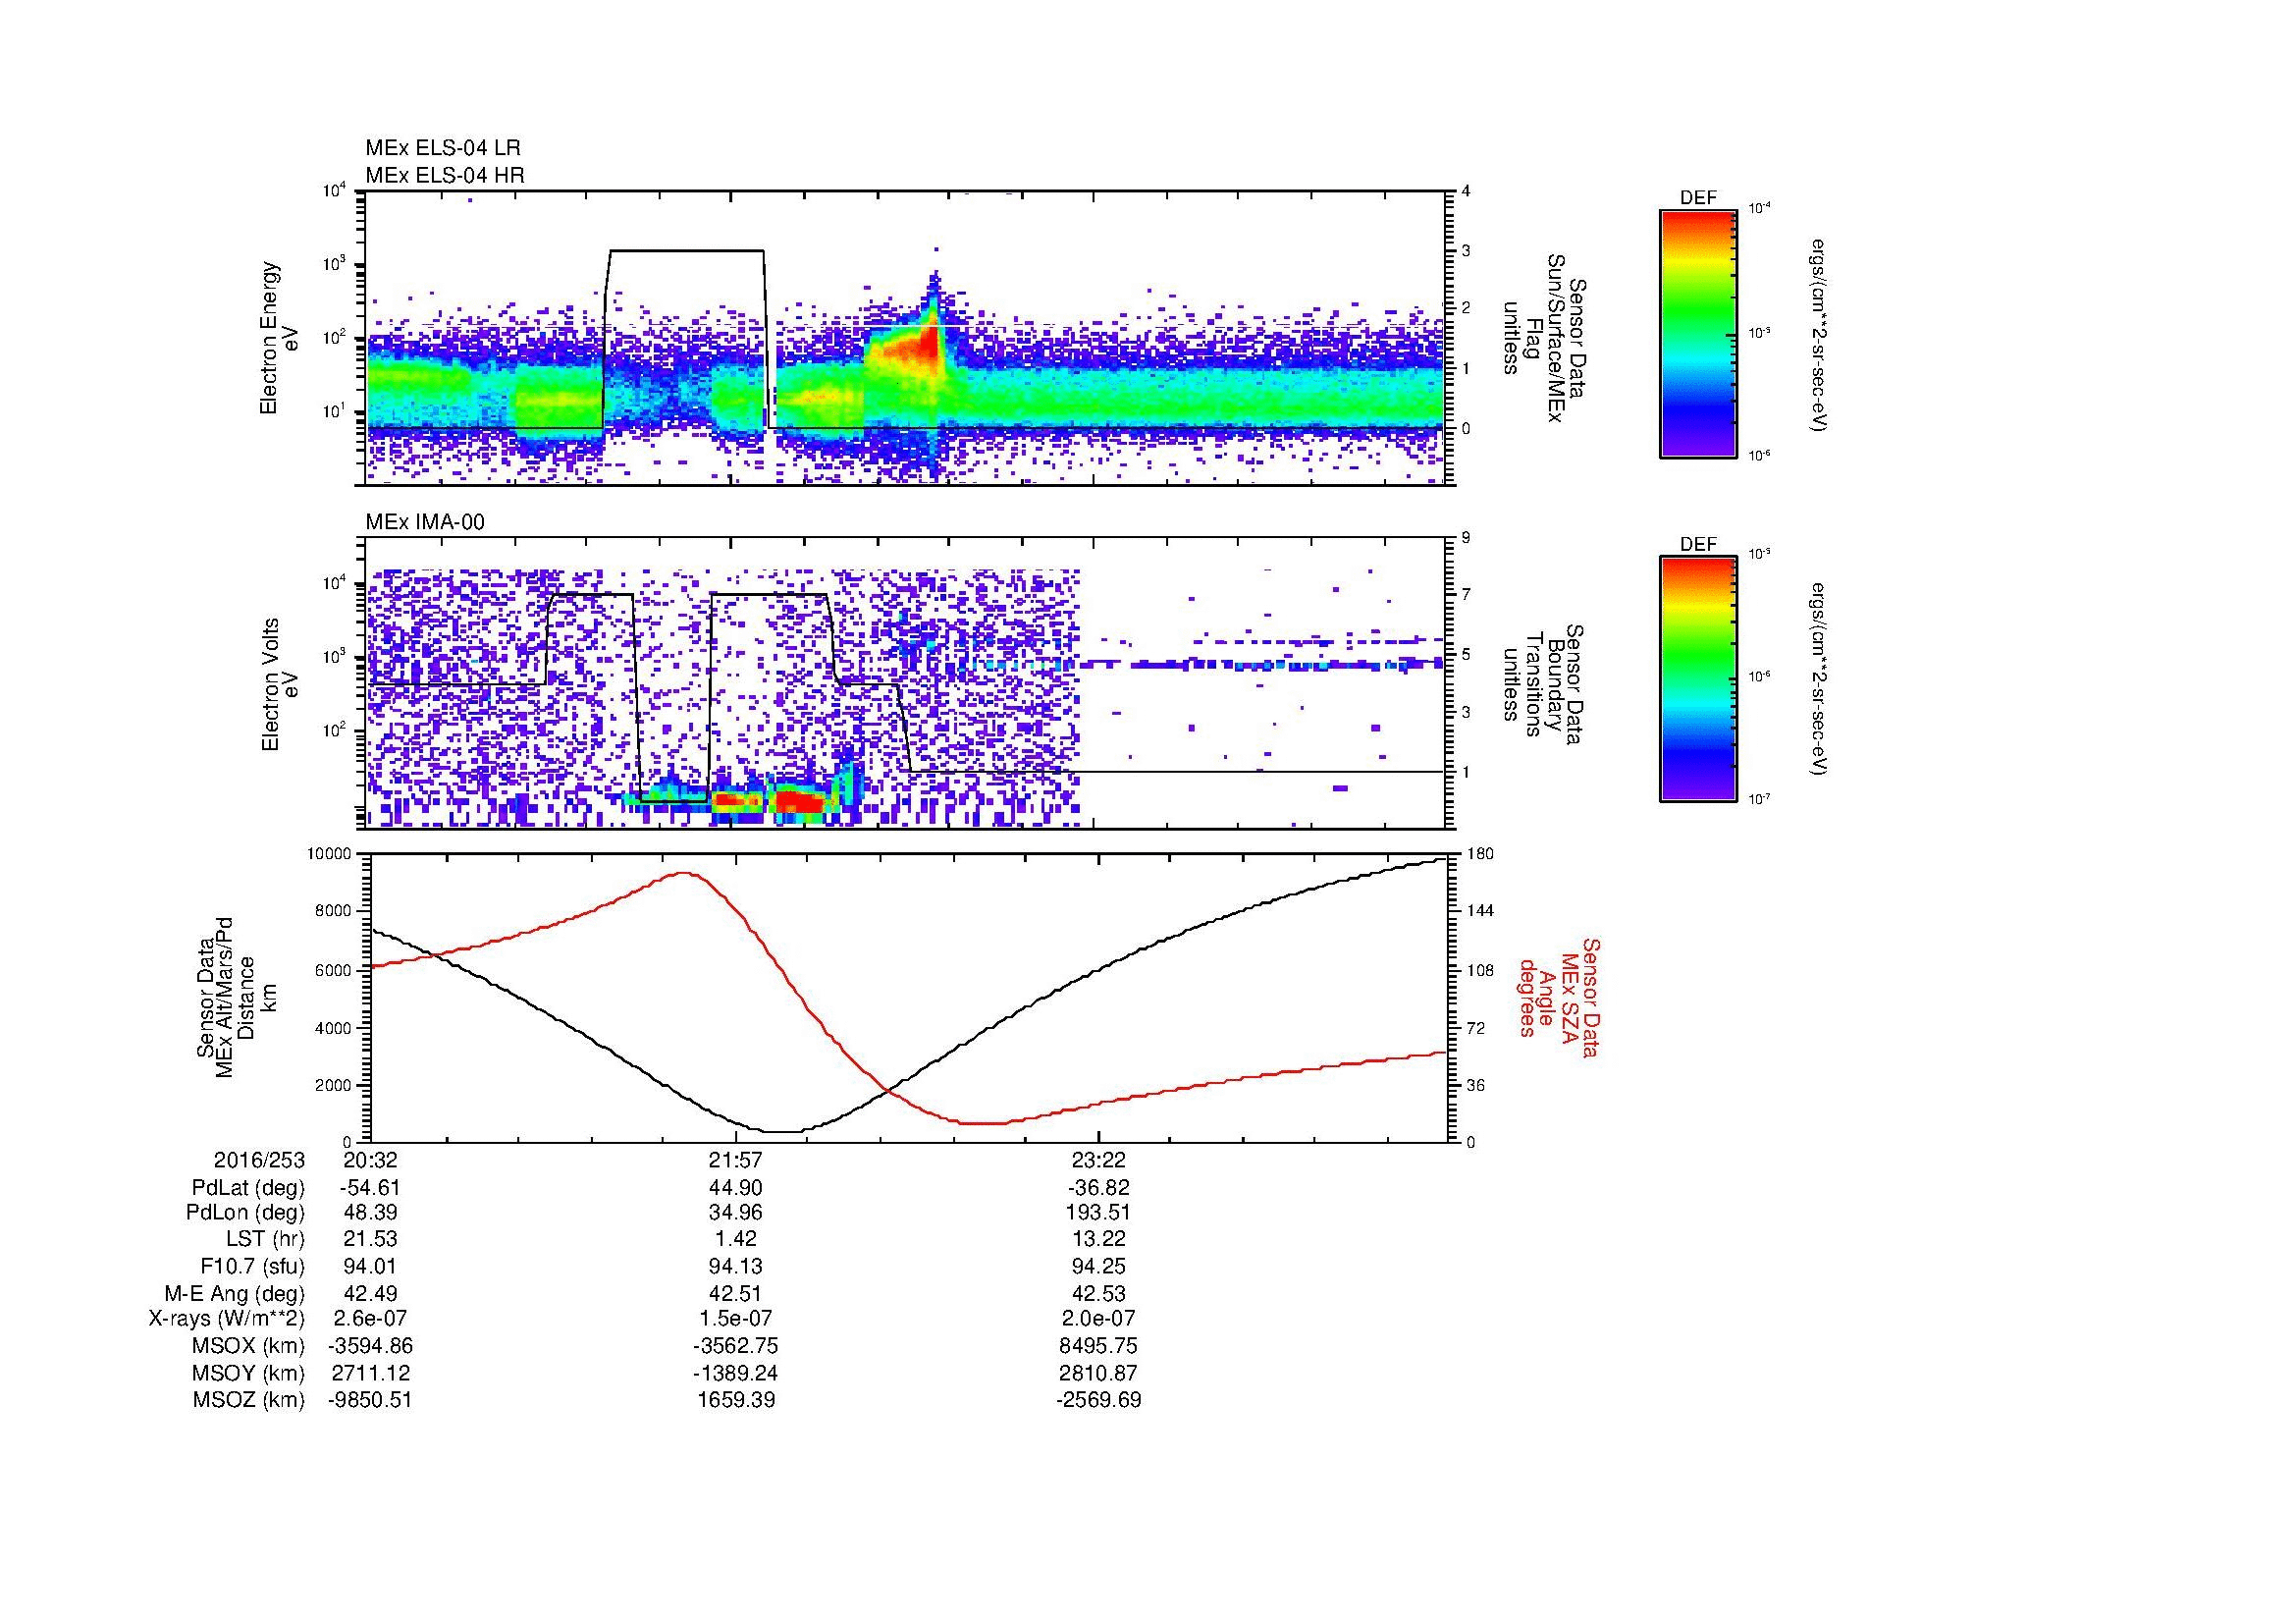Select MSOZ value '1659.39'
Screen dimensions: 2296x1623
point(736,1400)
